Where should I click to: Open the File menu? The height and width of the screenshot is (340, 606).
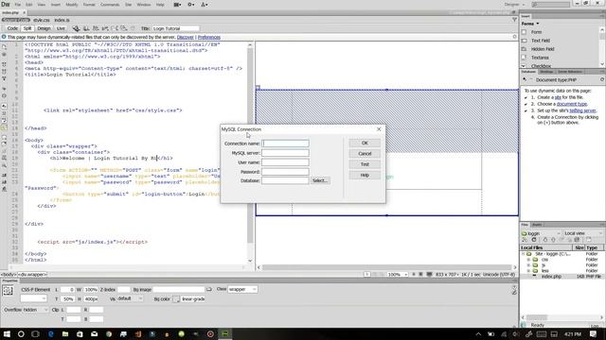pos(18,5)
